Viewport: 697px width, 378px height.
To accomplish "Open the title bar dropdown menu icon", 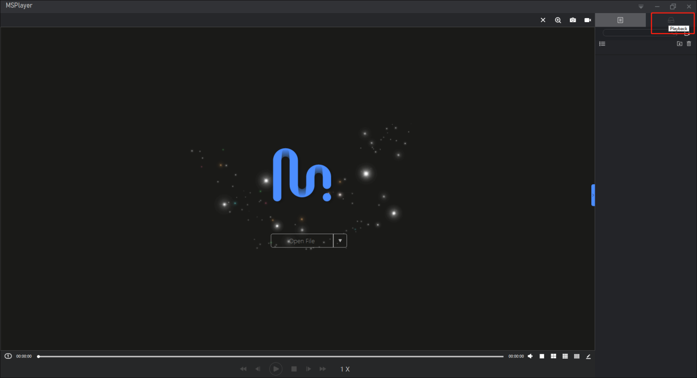I will pyautogui.click(x=641, y=6).
